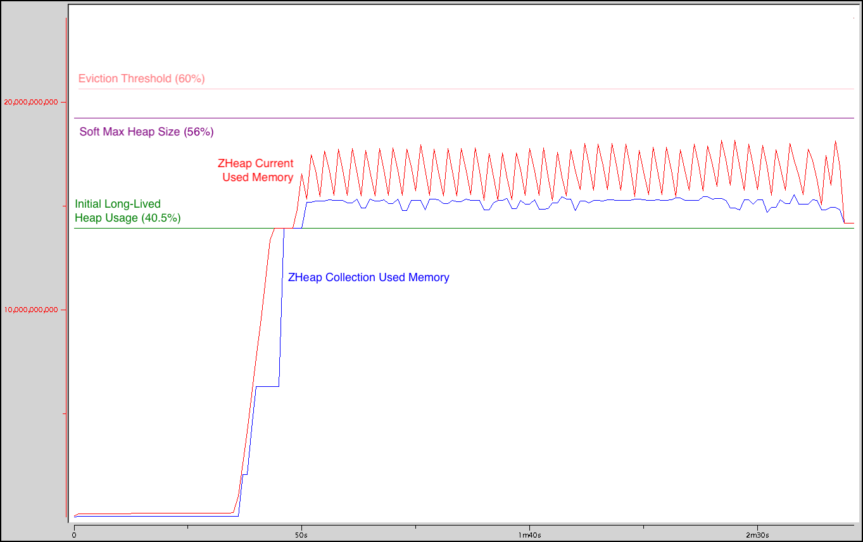Click the 50s x-axis label
863x542 pixels.
(301, 535)
